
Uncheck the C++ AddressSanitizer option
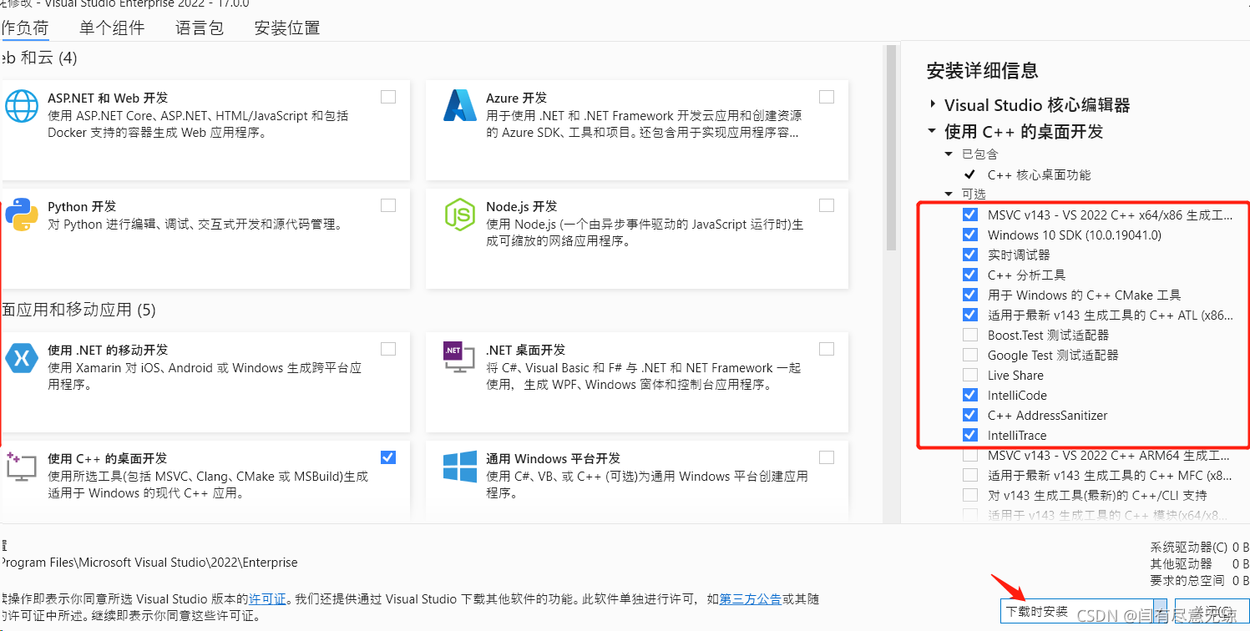pos(969,415)
